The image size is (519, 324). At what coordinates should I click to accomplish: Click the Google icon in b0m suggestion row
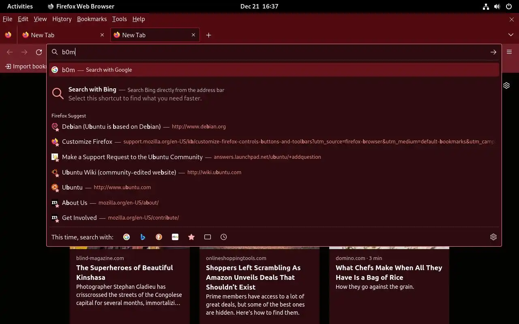pyautogui.click(x=55, y=70)
